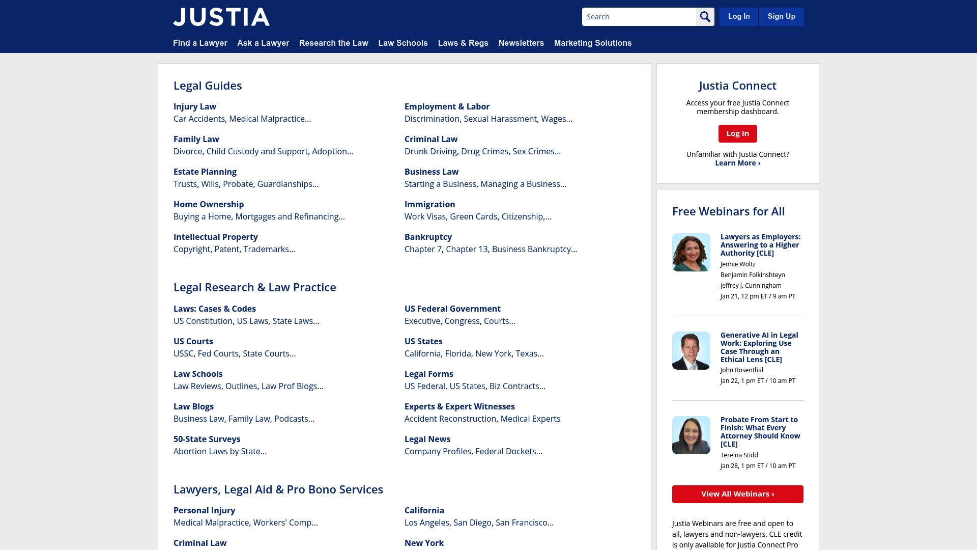
Task: Click the US Constitution link
Action: [x=203, y=321]
